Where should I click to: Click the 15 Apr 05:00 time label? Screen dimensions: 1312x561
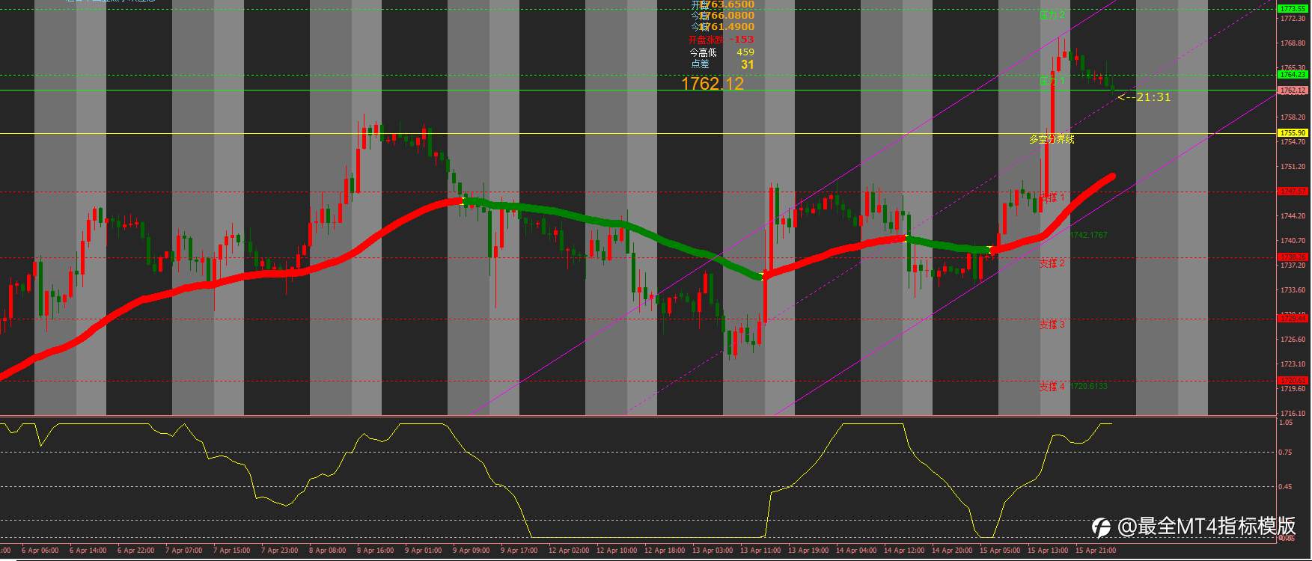pos(1001,551)
